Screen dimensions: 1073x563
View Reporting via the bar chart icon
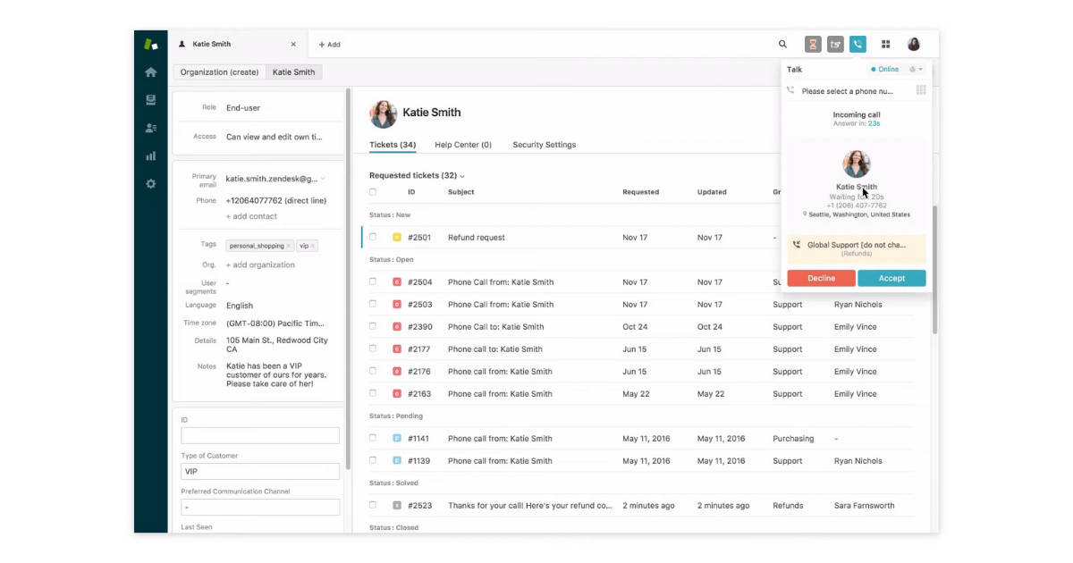[x=151, y=155]
